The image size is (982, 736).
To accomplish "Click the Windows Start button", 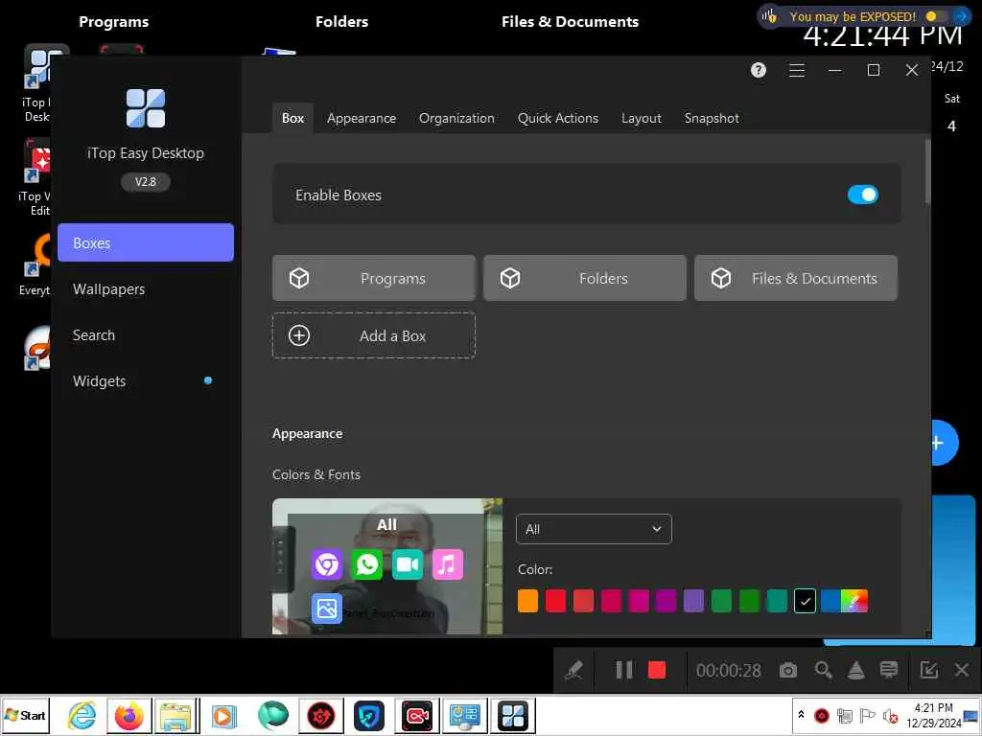I will (x=25, y=715).
